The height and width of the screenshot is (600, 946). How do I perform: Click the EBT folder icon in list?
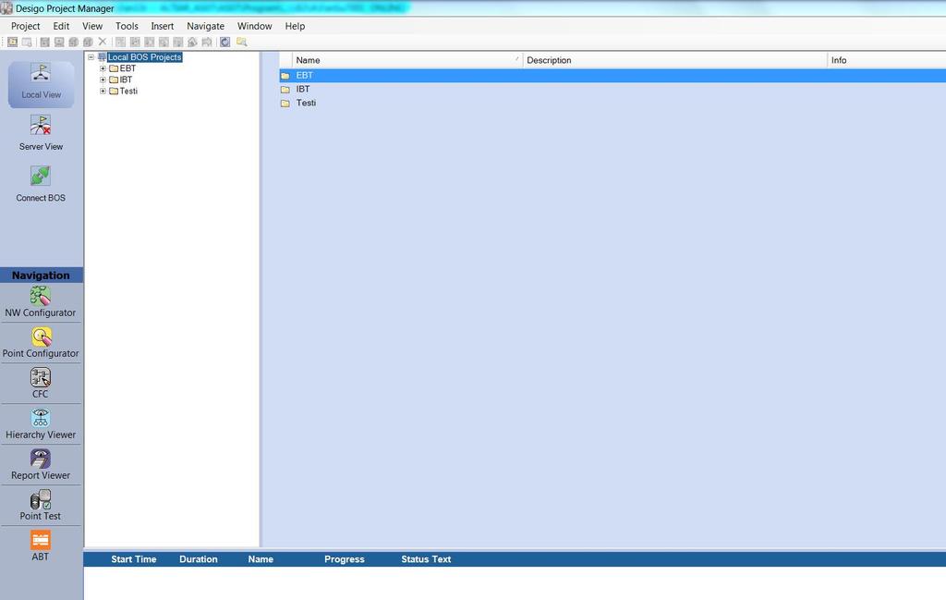[x=285, y=76]
